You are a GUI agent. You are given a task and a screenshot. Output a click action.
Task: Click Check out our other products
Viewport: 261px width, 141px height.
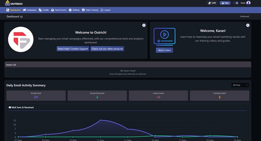(x=107, y=49)
